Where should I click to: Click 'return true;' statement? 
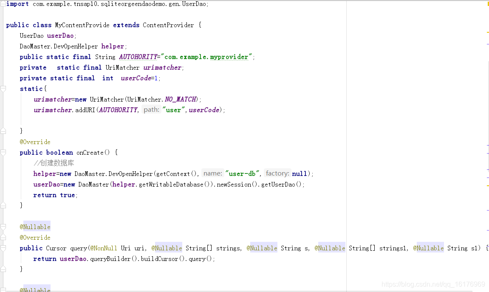[x=55, y=195]
